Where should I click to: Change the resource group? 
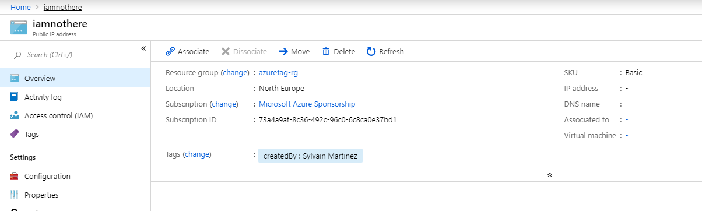(x=234, y=73)
